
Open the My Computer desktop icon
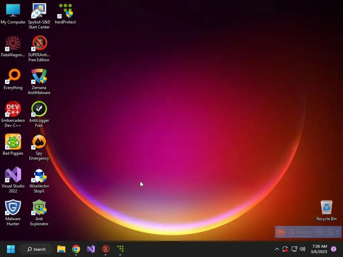click(13, 14)
